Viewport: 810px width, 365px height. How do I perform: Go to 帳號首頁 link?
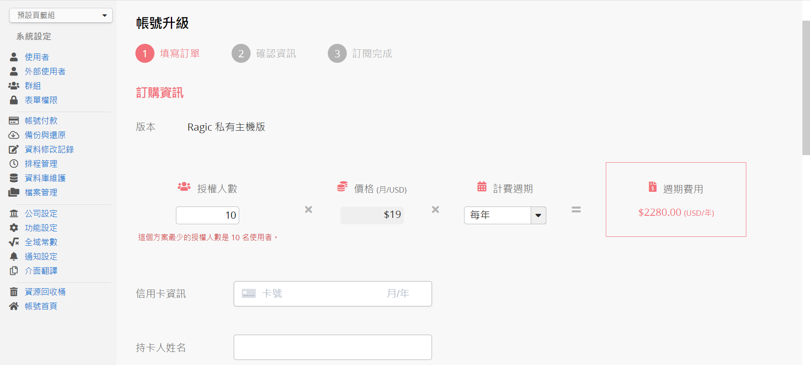pos(41,306)
